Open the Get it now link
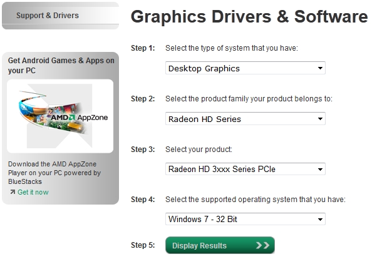The image size is (382, 259). pos(33,192)
